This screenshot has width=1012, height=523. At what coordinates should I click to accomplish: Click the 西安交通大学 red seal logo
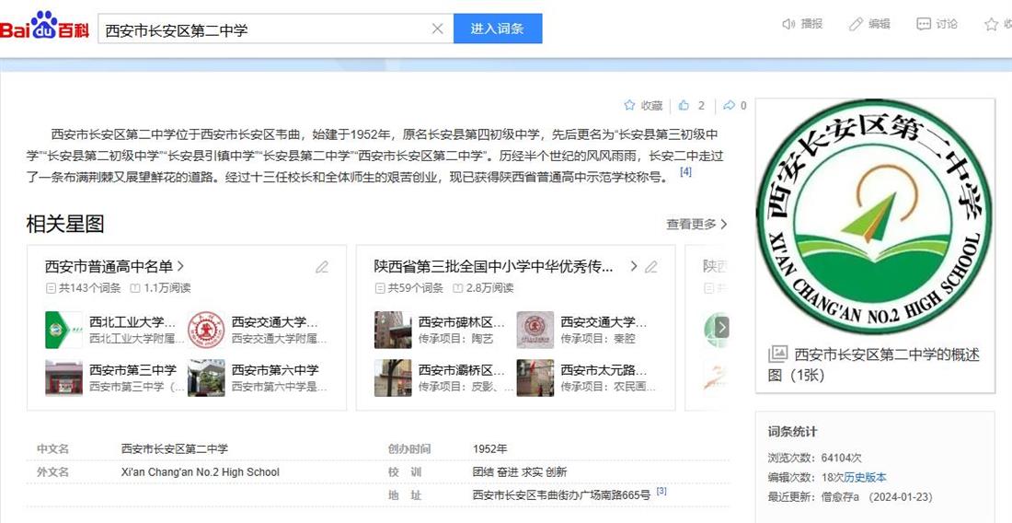[206, 330]
